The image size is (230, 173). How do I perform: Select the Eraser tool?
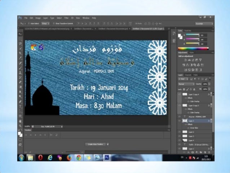click(x=20, y=82)
